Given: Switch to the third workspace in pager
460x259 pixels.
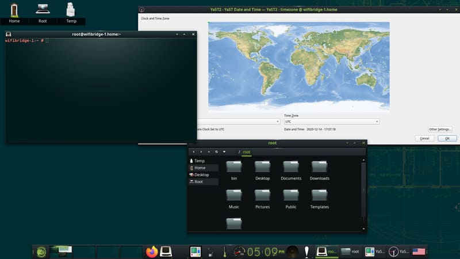Looking at the screenshot, I should (x=108, y=252).
